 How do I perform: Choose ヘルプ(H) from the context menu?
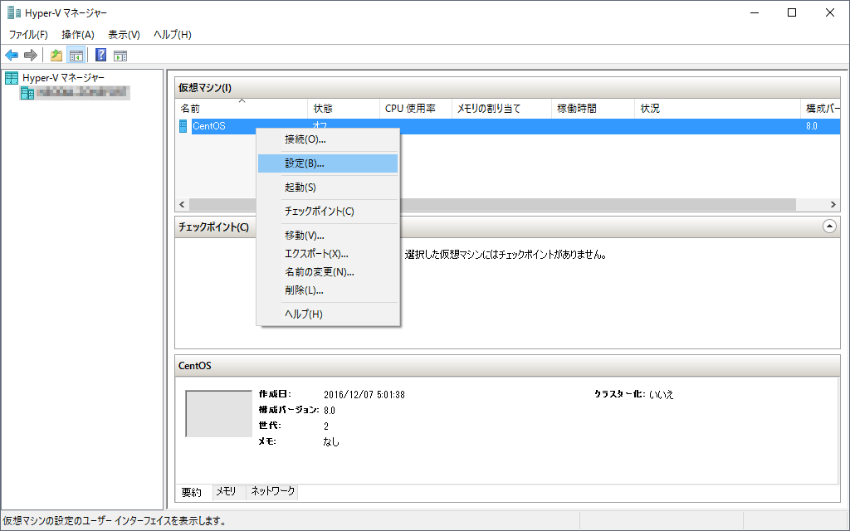(328, 314)
